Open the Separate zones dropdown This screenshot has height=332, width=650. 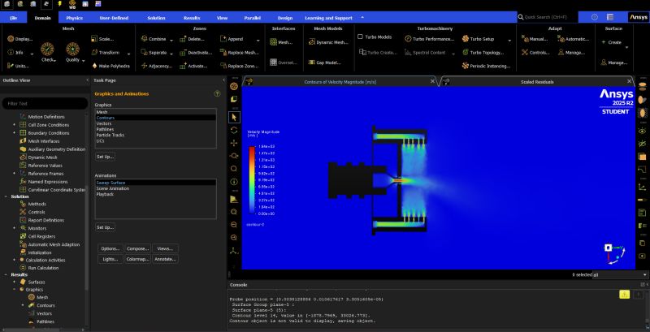point(171,54)
